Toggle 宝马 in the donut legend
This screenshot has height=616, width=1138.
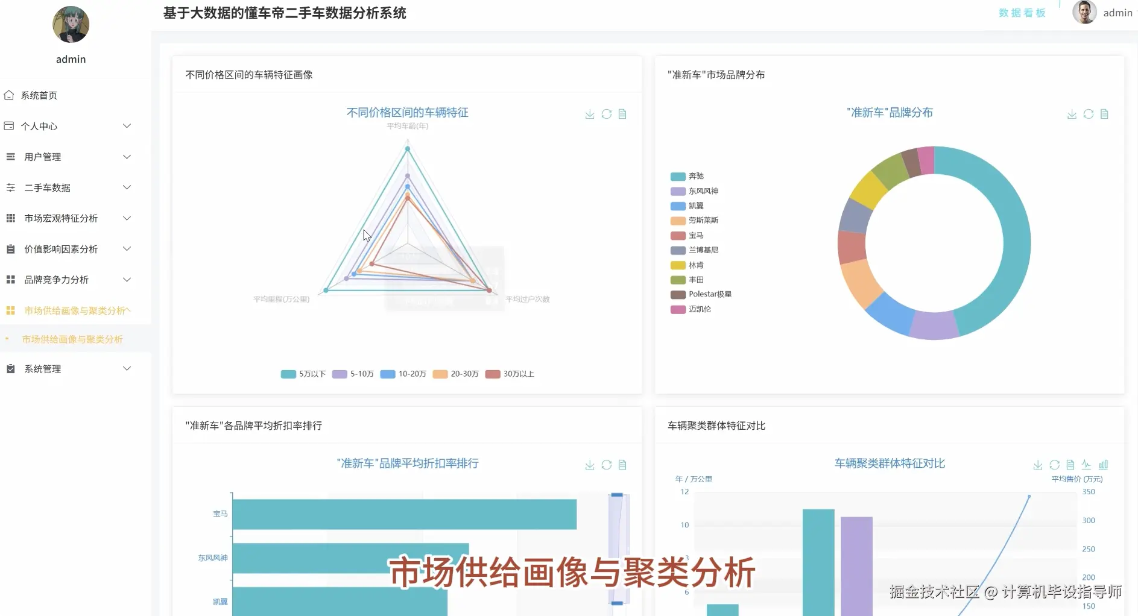(687, 236)
